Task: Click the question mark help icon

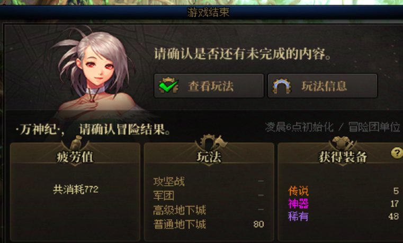Action: pos(397,153)
